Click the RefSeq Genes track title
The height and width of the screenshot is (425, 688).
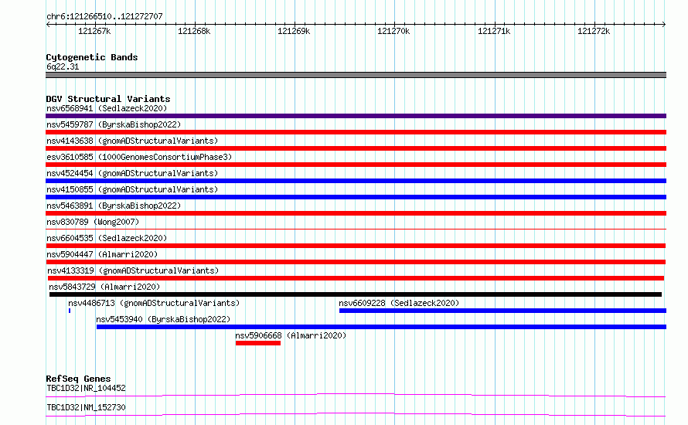(78, 379)
